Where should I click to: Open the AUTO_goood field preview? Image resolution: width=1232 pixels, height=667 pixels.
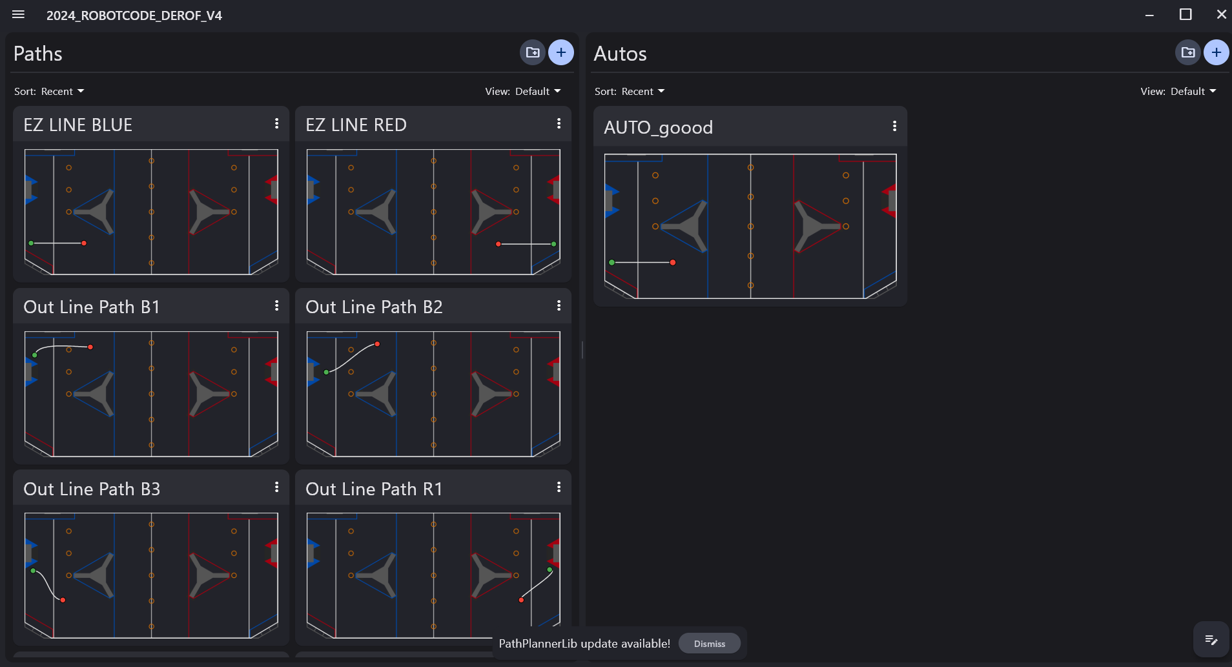(750, 226)
